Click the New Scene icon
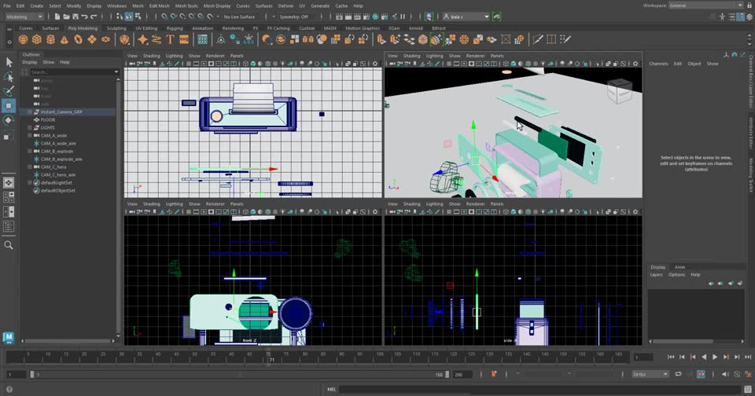 point(57,16)
